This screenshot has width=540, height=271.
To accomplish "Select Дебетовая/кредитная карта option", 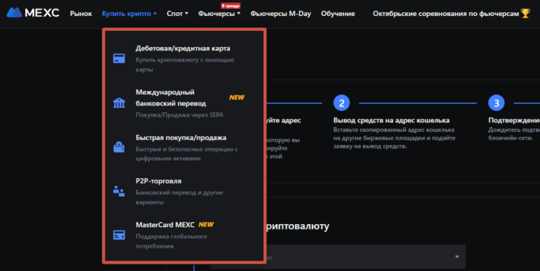I will pyautogui.click(x=182, y=49).
